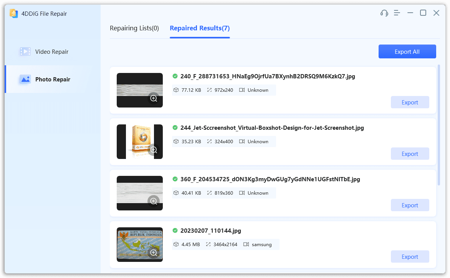Click the 4DDiG File Repair logo
The width and height of the screenshot is (450, 278).
click(14, 13)
